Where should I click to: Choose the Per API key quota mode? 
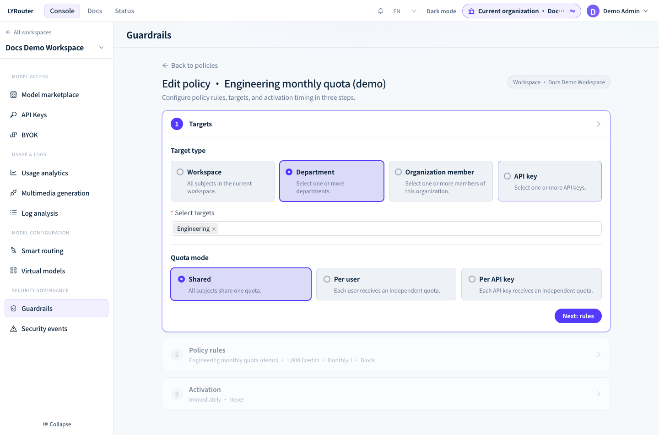[x=531, y=284]
